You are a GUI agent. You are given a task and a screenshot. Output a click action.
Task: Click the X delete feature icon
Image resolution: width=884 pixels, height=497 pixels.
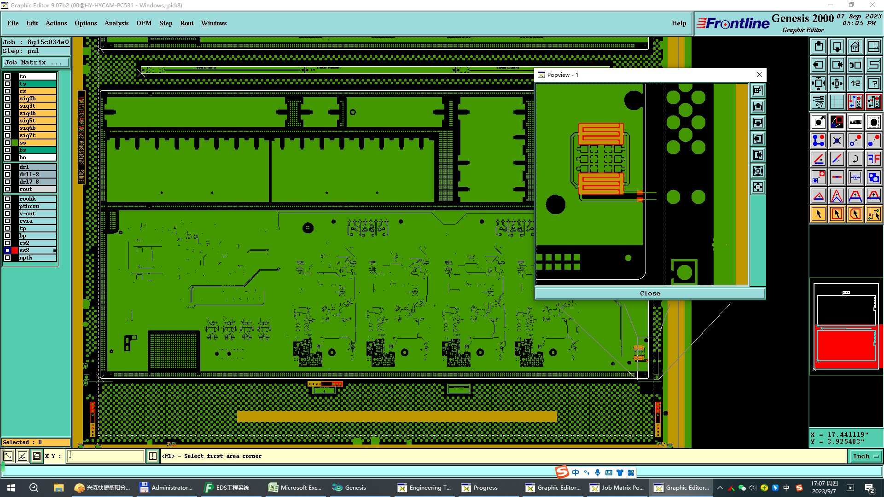837,140
